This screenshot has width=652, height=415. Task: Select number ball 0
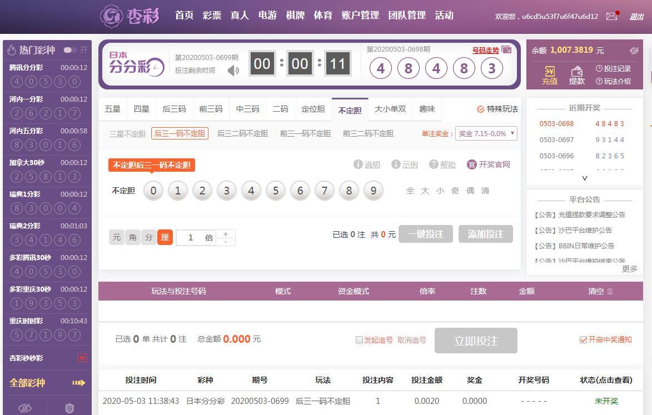coord(153,191)
